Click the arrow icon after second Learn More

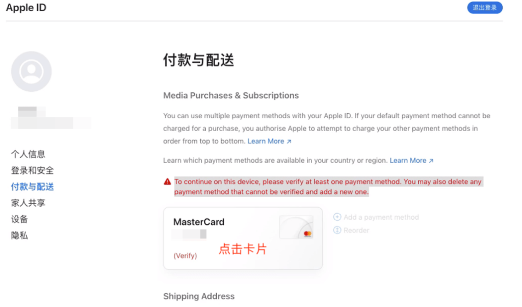click(431, 161)
